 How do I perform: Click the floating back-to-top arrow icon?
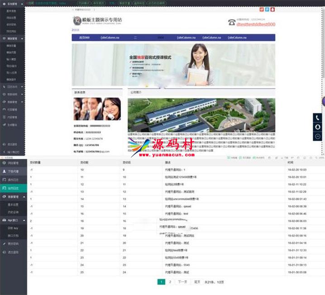(318, 136)
